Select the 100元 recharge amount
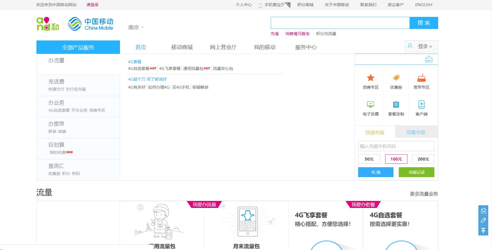Image resolution: width=492 pixels, height=250 pixels. click(x=396, y=159)
